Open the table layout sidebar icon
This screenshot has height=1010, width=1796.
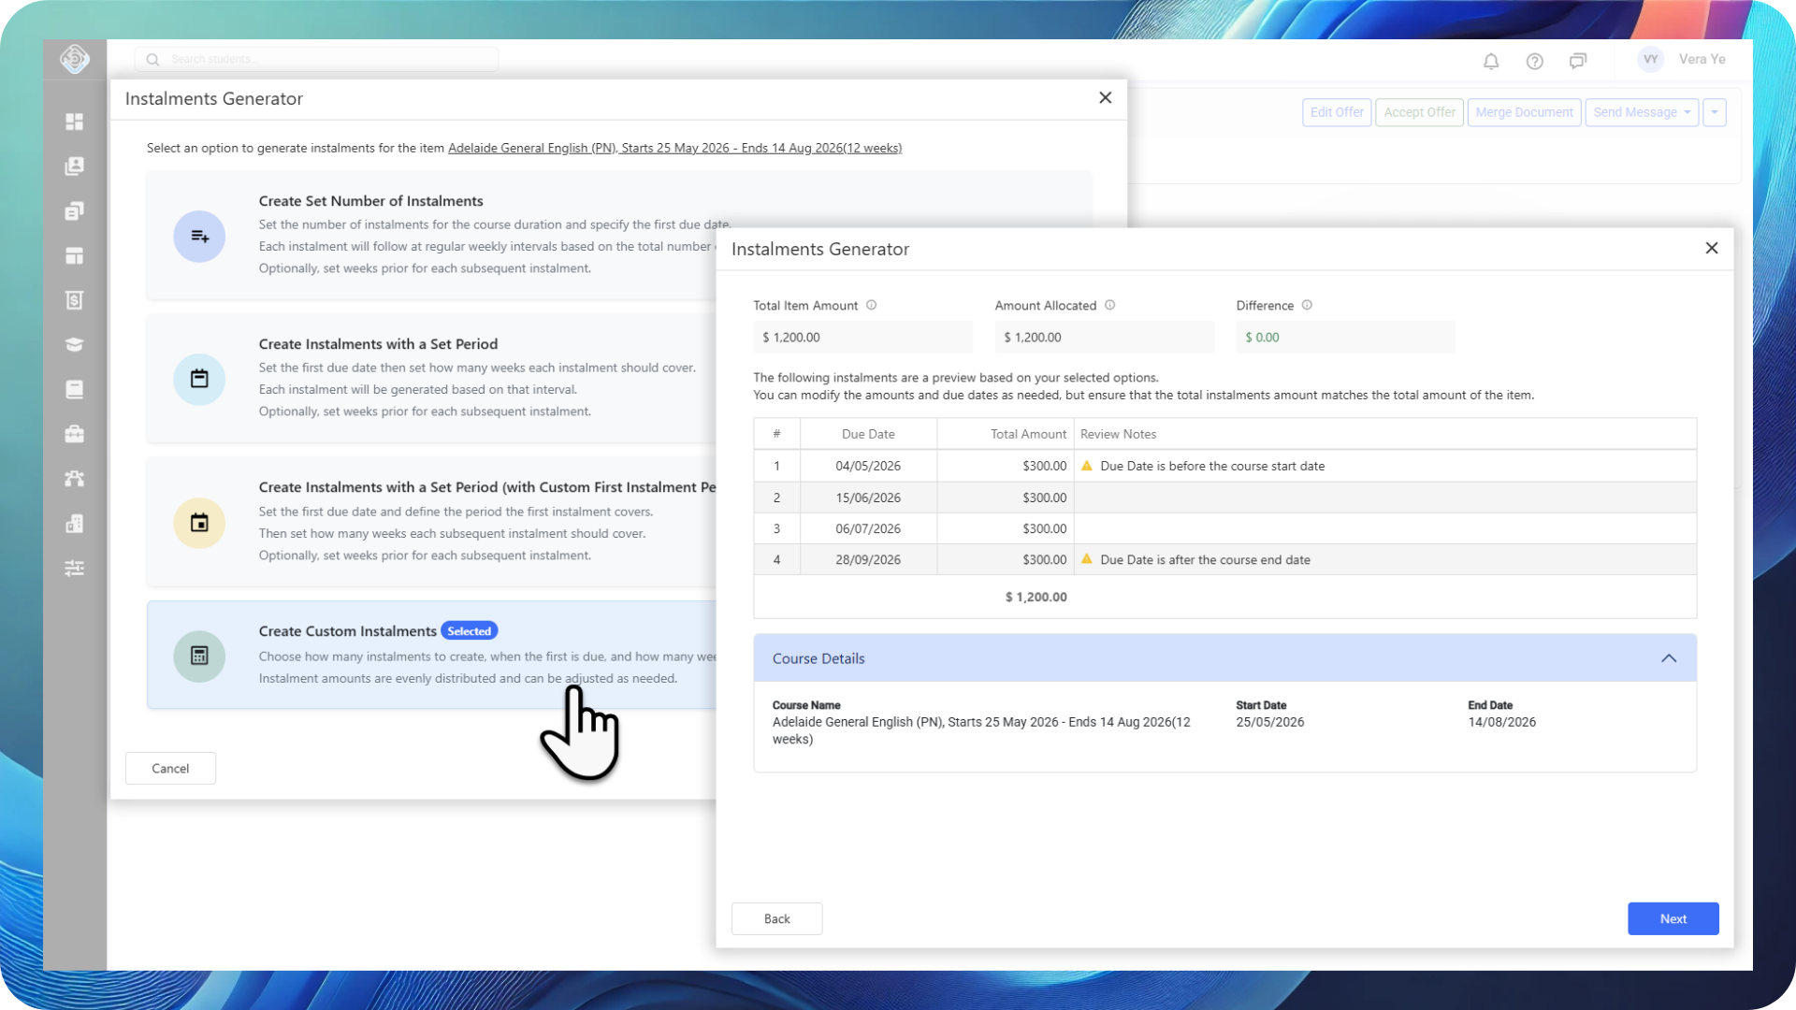tap(75, 255)
